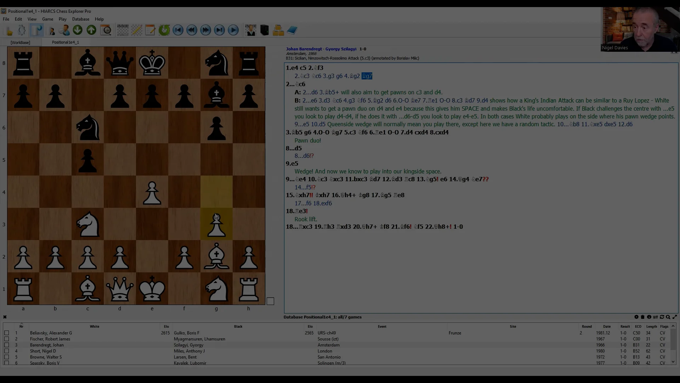Click the green download arrow icon

77,30
